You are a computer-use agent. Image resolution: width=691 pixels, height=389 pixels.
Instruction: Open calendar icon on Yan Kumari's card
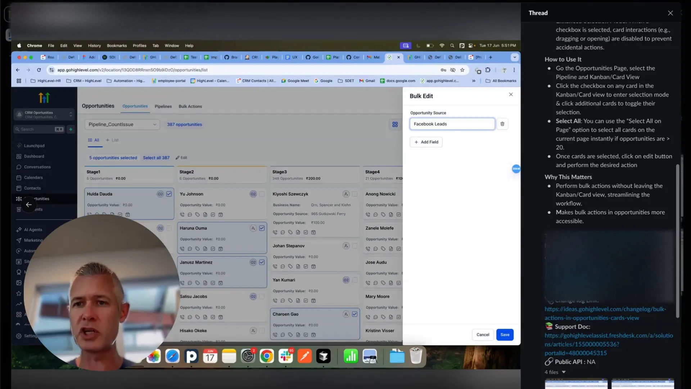pos(313,301)
